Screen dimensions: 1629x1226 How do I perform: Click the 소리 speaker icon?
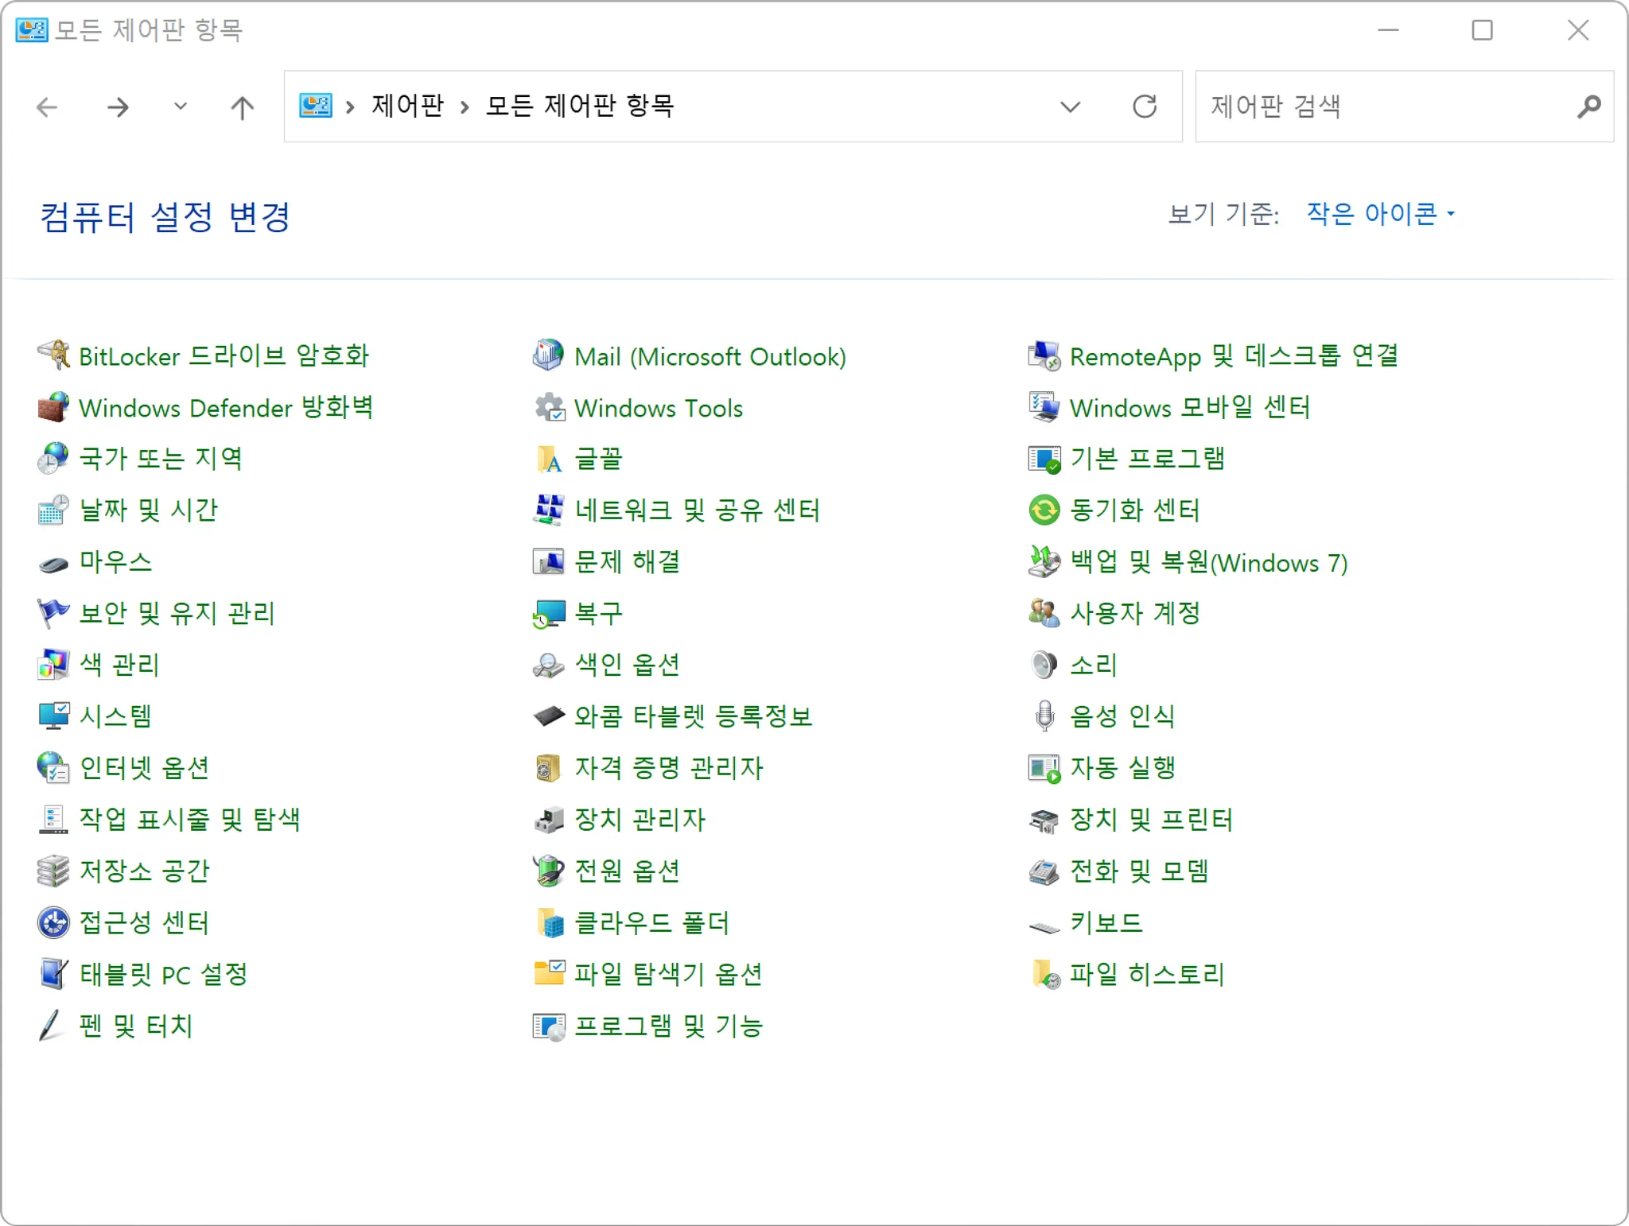point(1044,665)
